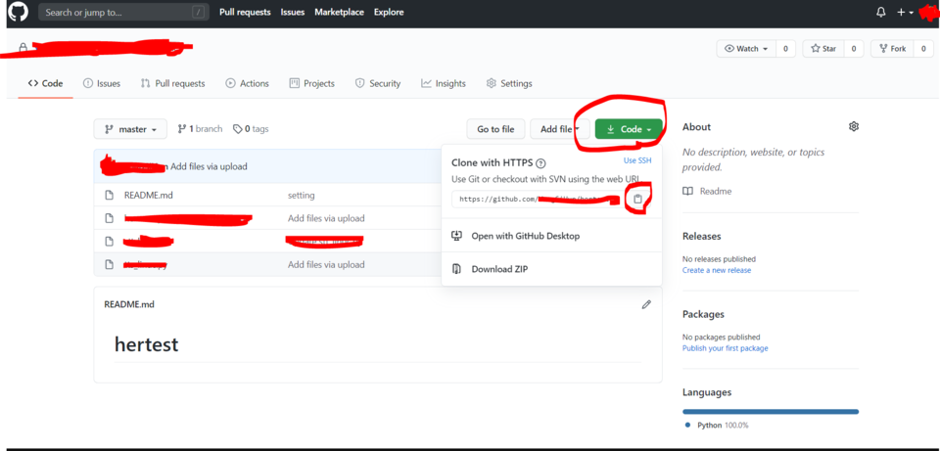940x451 pixels.
Task: Fork the repository
Action: (892, 49)
